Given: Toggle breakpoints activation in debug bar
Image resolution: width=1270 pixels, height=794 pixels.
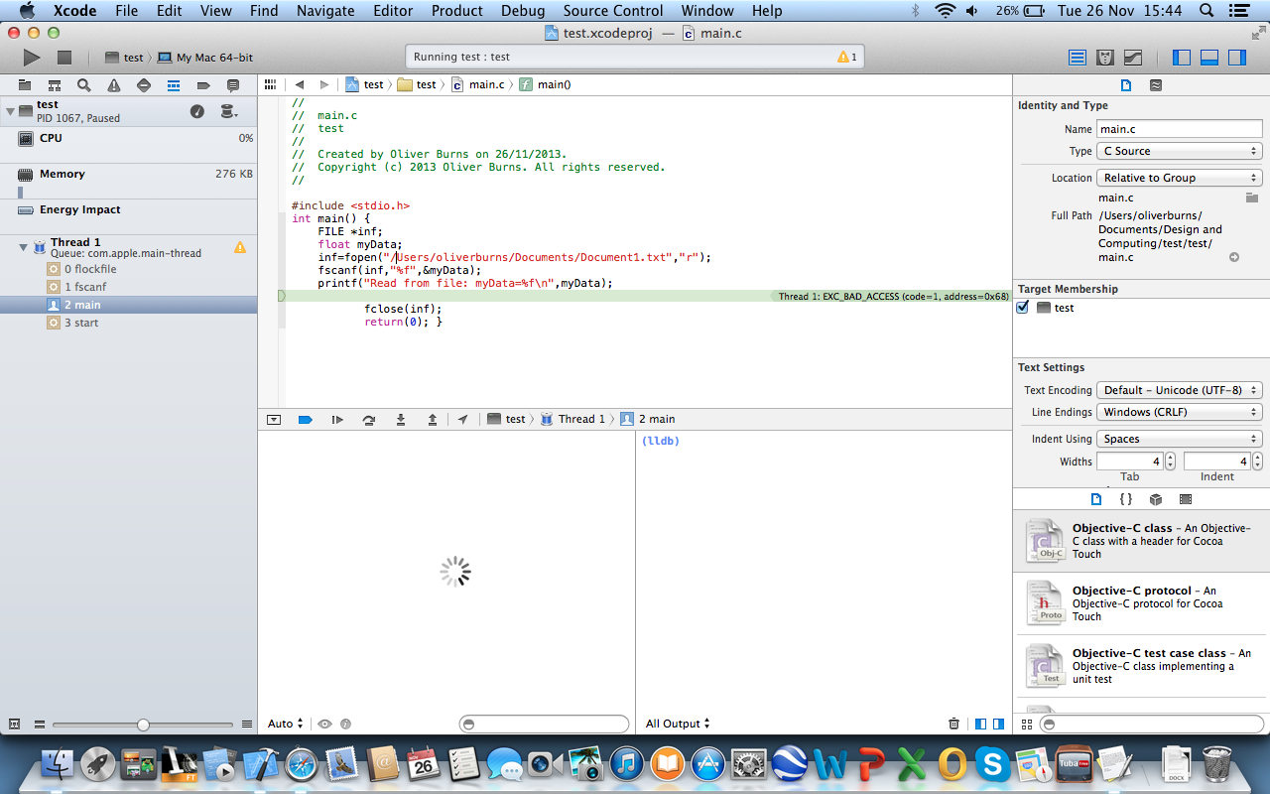Looking at the screenshot, I should pos(306,420).
